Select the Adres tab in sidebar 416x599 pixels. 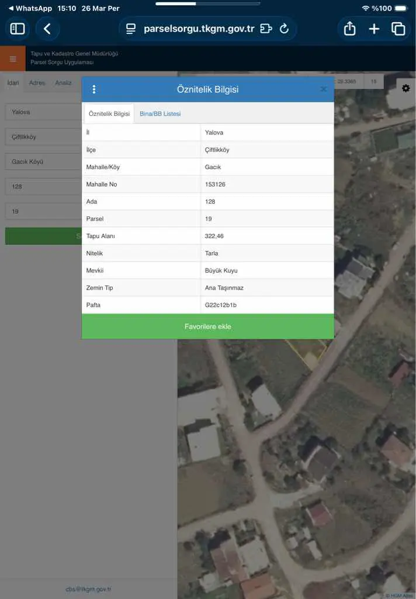pyautogui.click(x=37, y=82)
